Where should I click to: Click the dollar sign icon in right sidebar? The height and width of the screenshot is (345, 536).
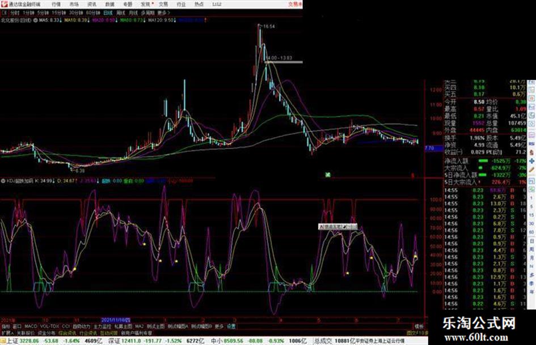tap(531, 152)
